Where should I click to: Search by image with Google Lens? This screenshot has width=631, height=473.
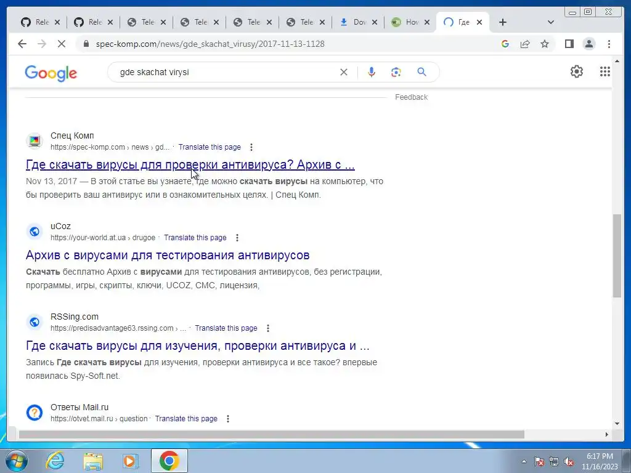pos(396,72)
